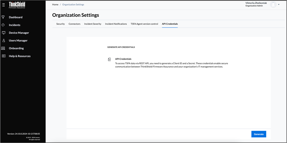Open Device Manager from sidebar
Screen dimensions: 287x143
pos(19,33)
